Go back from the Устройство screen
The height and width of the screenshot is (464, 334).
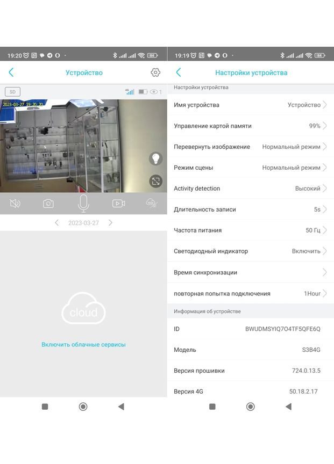[x=11, y=73]
